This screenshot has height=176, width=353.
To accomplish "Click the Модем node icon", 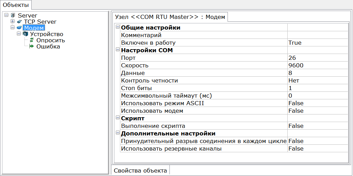I will click(x=19, y=28).
